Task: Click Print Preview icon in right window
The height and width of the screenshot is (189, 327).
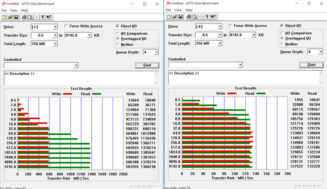Action: [195, 17]
